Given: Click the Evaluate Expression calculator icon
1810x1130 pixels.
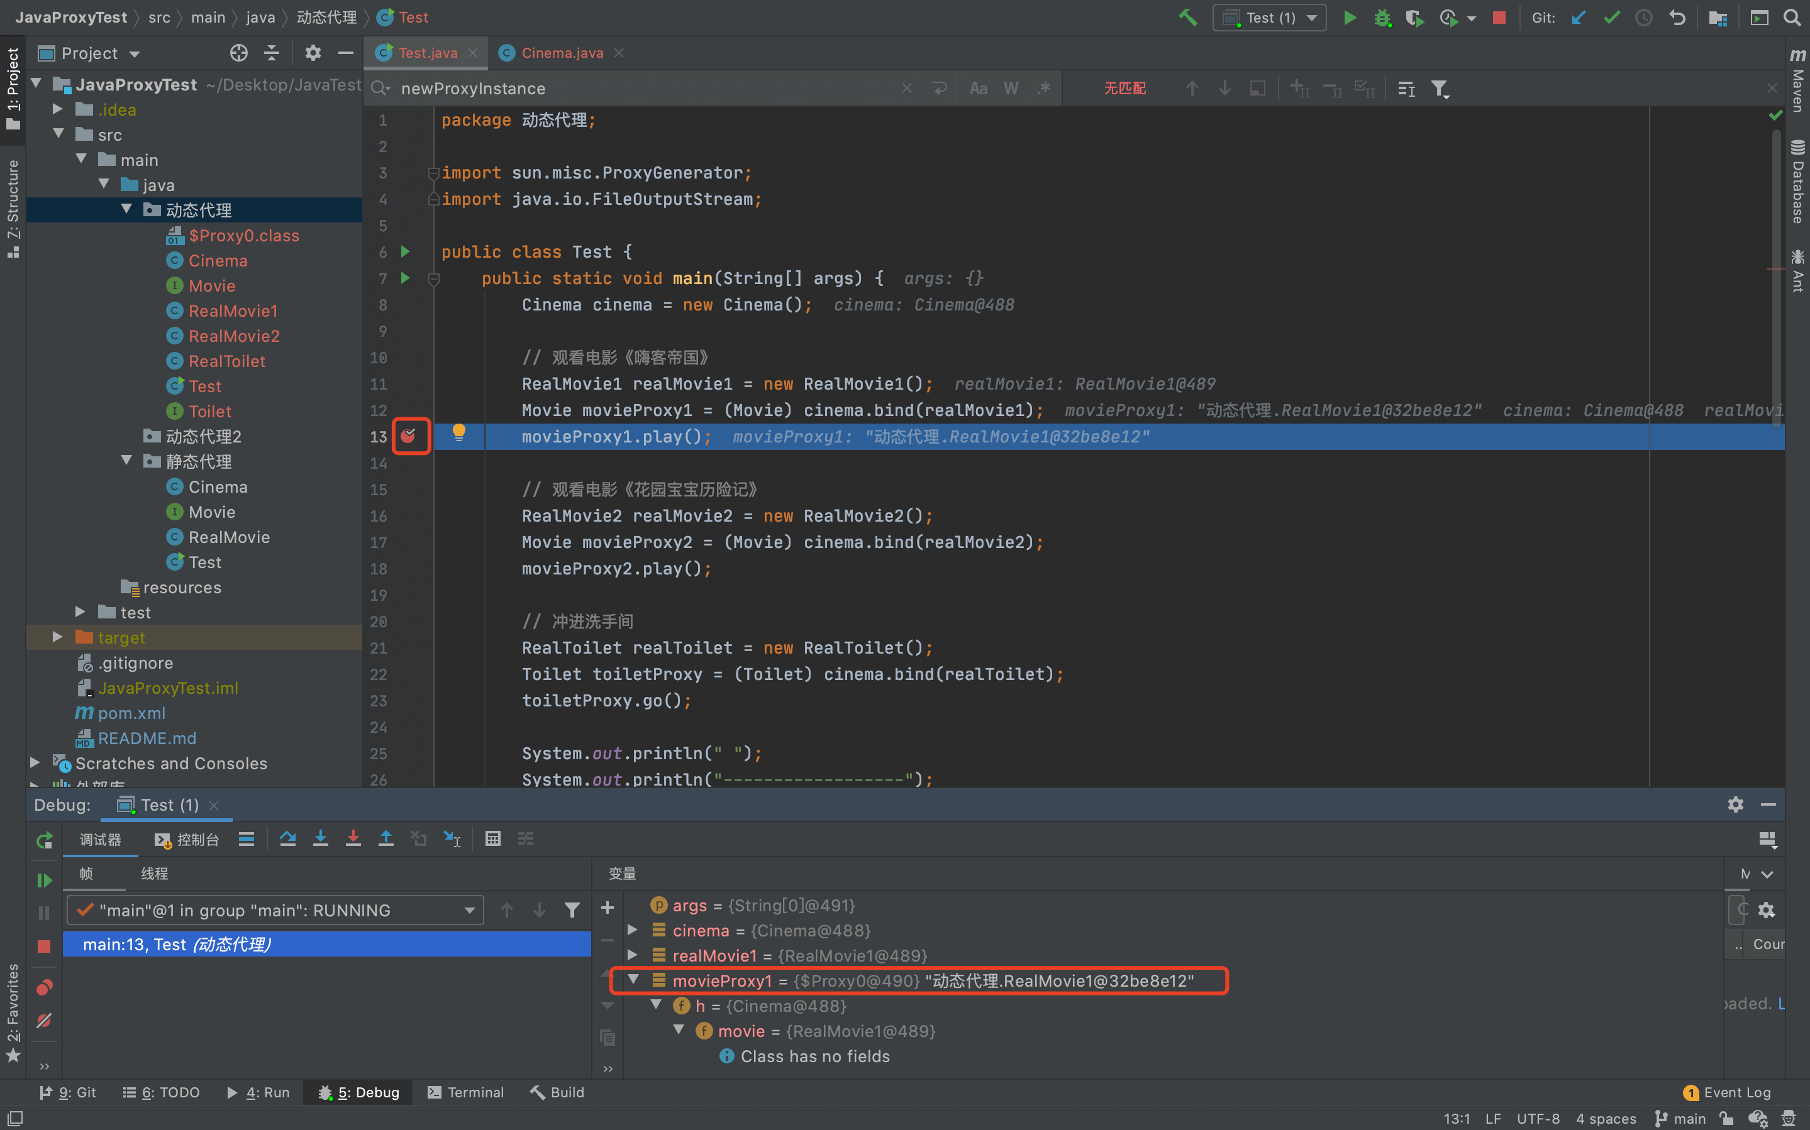Looking at the screenshot, I should [492, 838].
